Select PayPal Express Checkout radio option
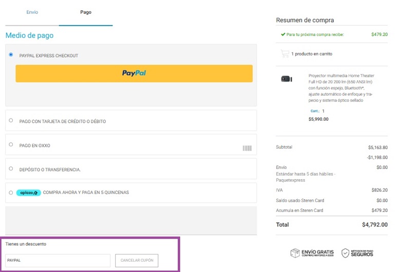 coord(11,54)
